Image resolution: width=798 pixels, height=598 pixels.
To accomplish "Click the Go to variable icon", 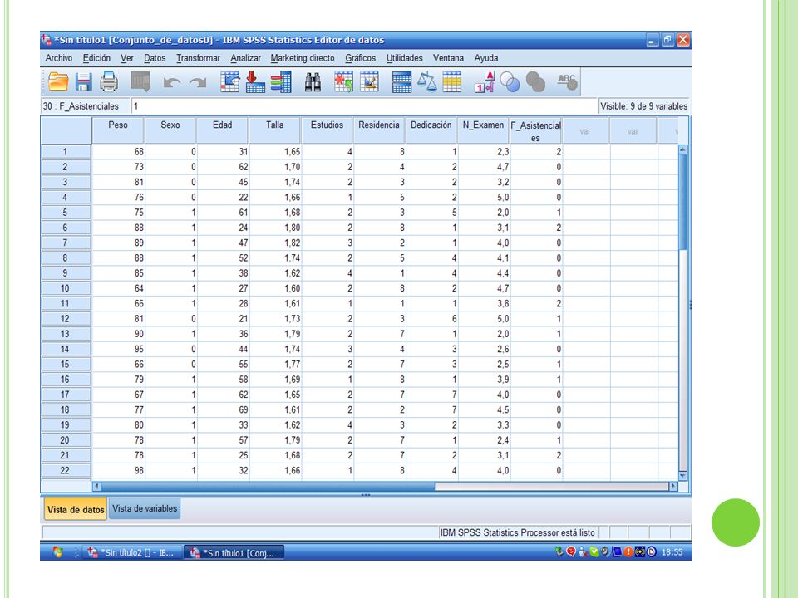I will click(255, 82).
